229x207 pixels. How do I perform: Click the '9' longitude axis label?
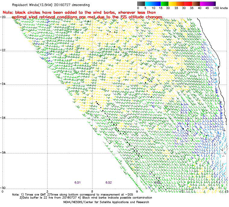tap(137, 192)
